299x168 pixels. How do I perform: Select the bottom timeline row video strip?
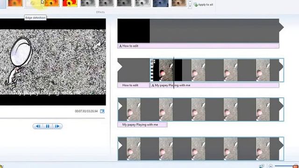201,149
